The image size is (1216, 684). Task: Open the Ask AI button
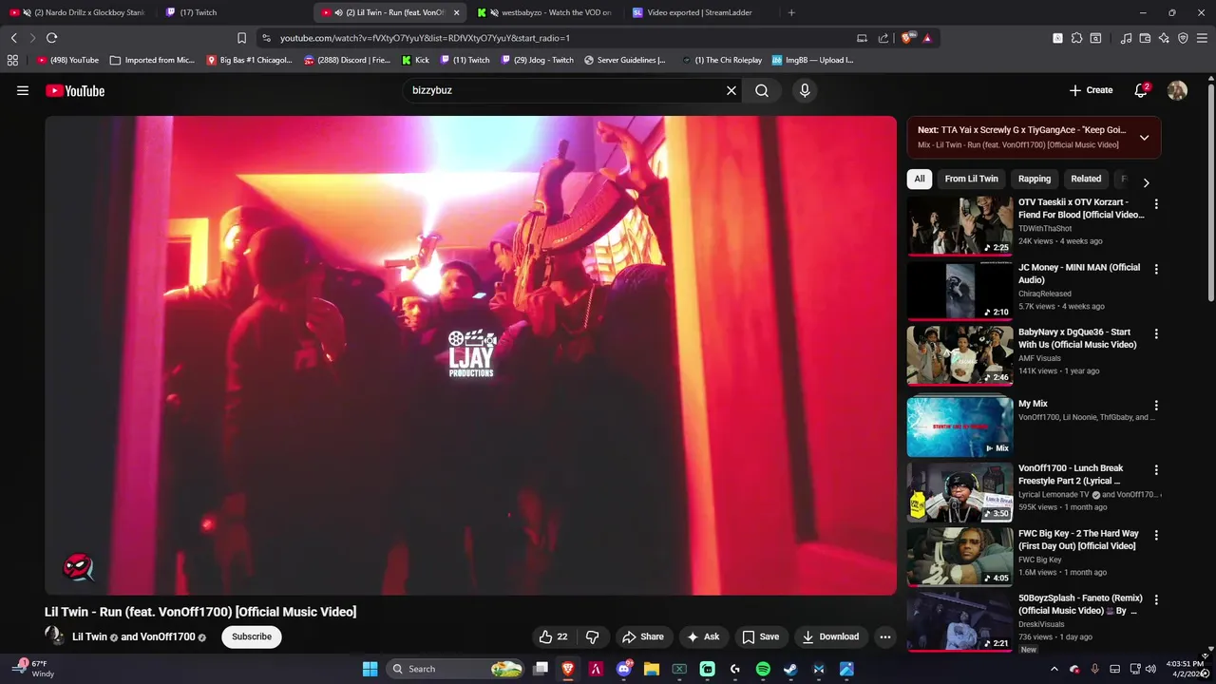(703, 636)
